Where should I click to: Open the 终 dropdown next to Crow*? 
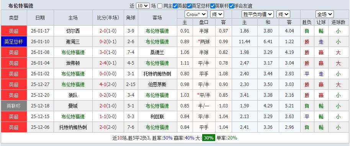[x=217, y=15]
